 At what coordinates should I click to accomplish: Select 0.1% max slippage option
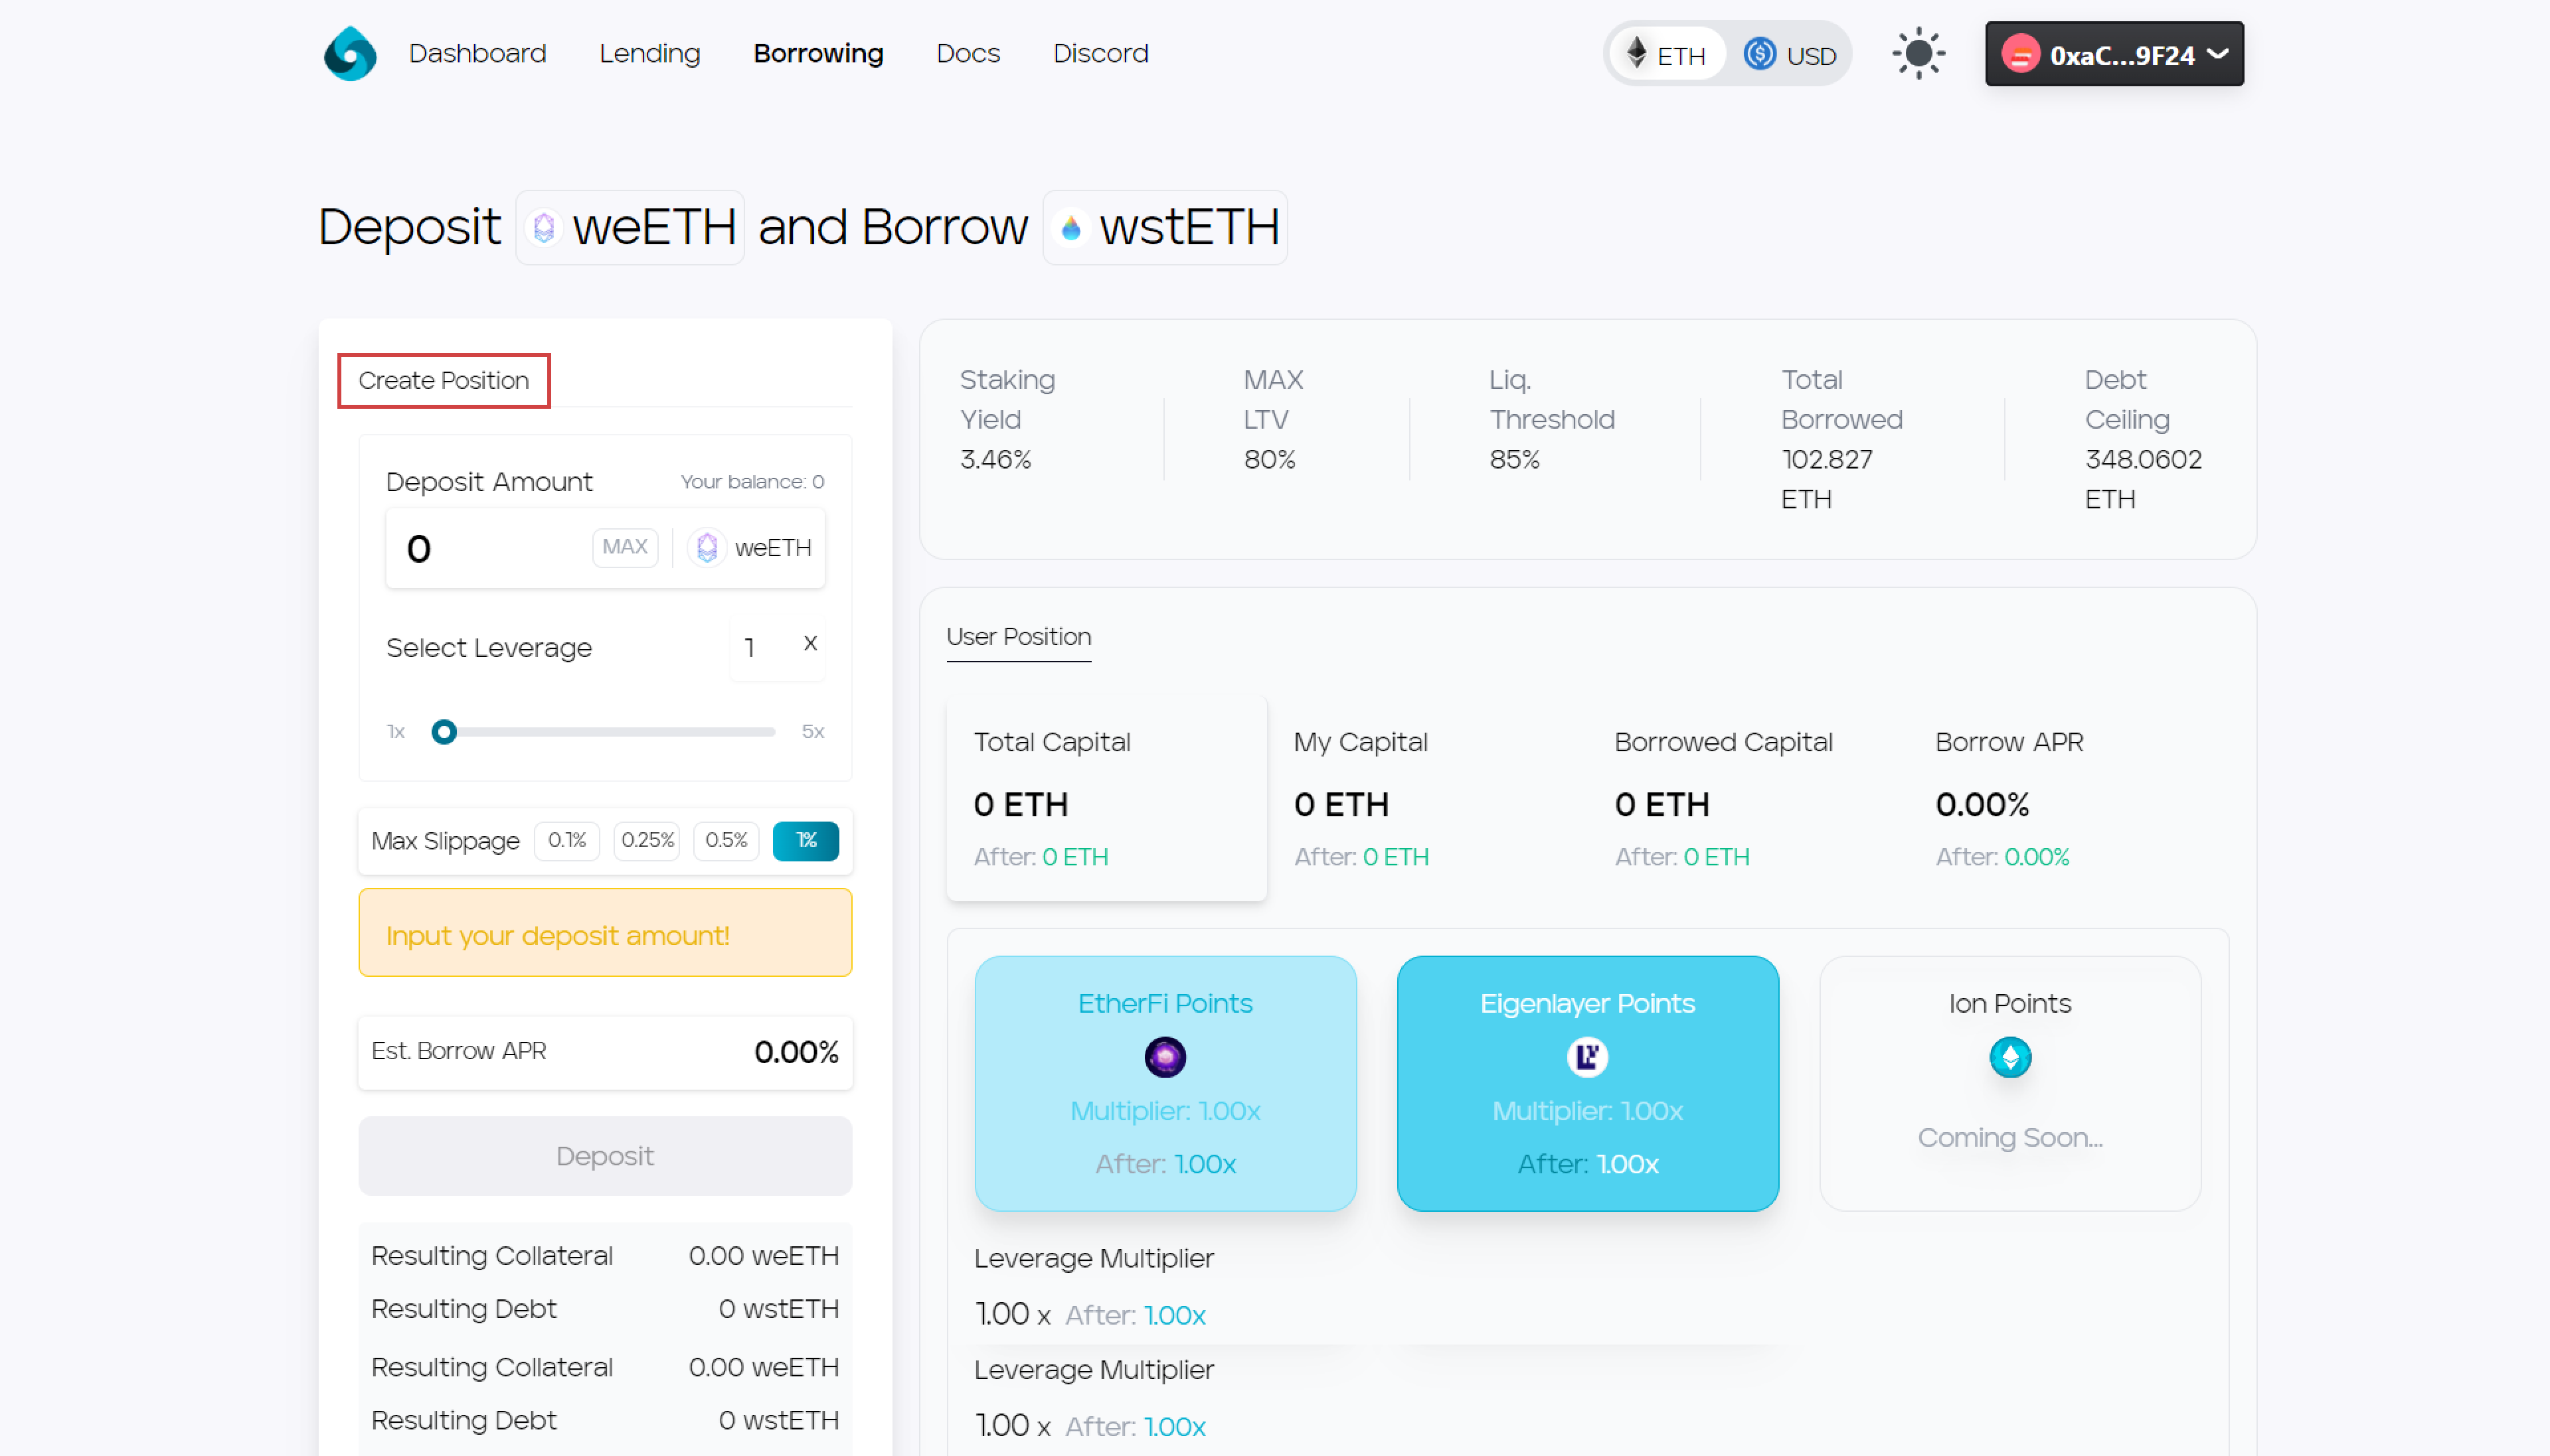click(566, 840)
